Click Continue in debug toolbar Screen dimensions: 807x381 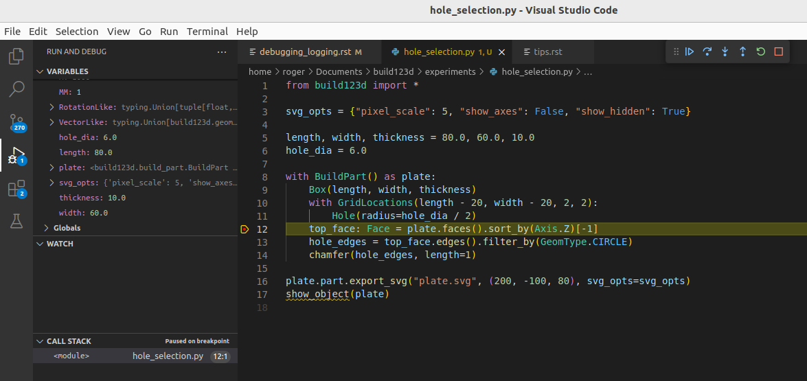click(x=690, y=51)
